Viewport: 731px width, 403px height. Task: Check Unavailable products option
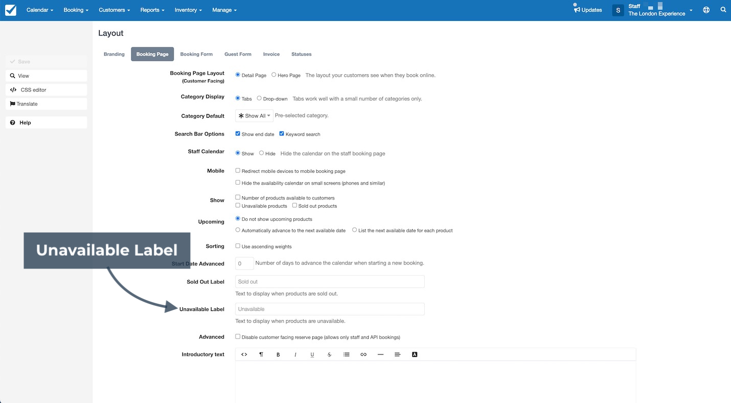pos(238,206)
